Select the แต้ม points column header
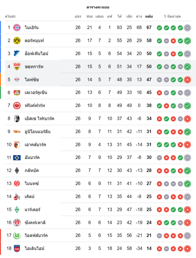This screenshot has height=258, width=196. pyautogui.click(x=149, y=17)
